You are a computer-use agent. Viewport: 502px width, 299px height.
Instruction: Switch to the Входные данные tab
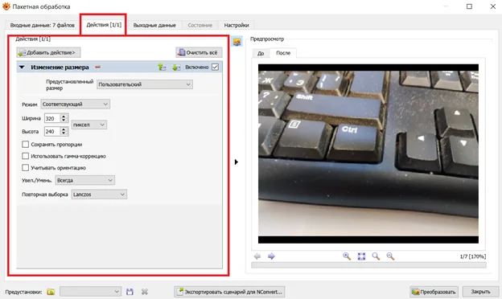[43, 25]
